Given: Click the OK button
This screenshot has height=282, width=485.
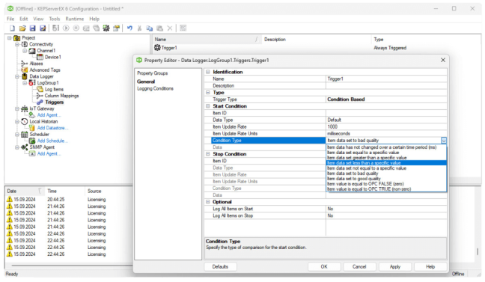Looking at the screenshot, I should point(324,267).
